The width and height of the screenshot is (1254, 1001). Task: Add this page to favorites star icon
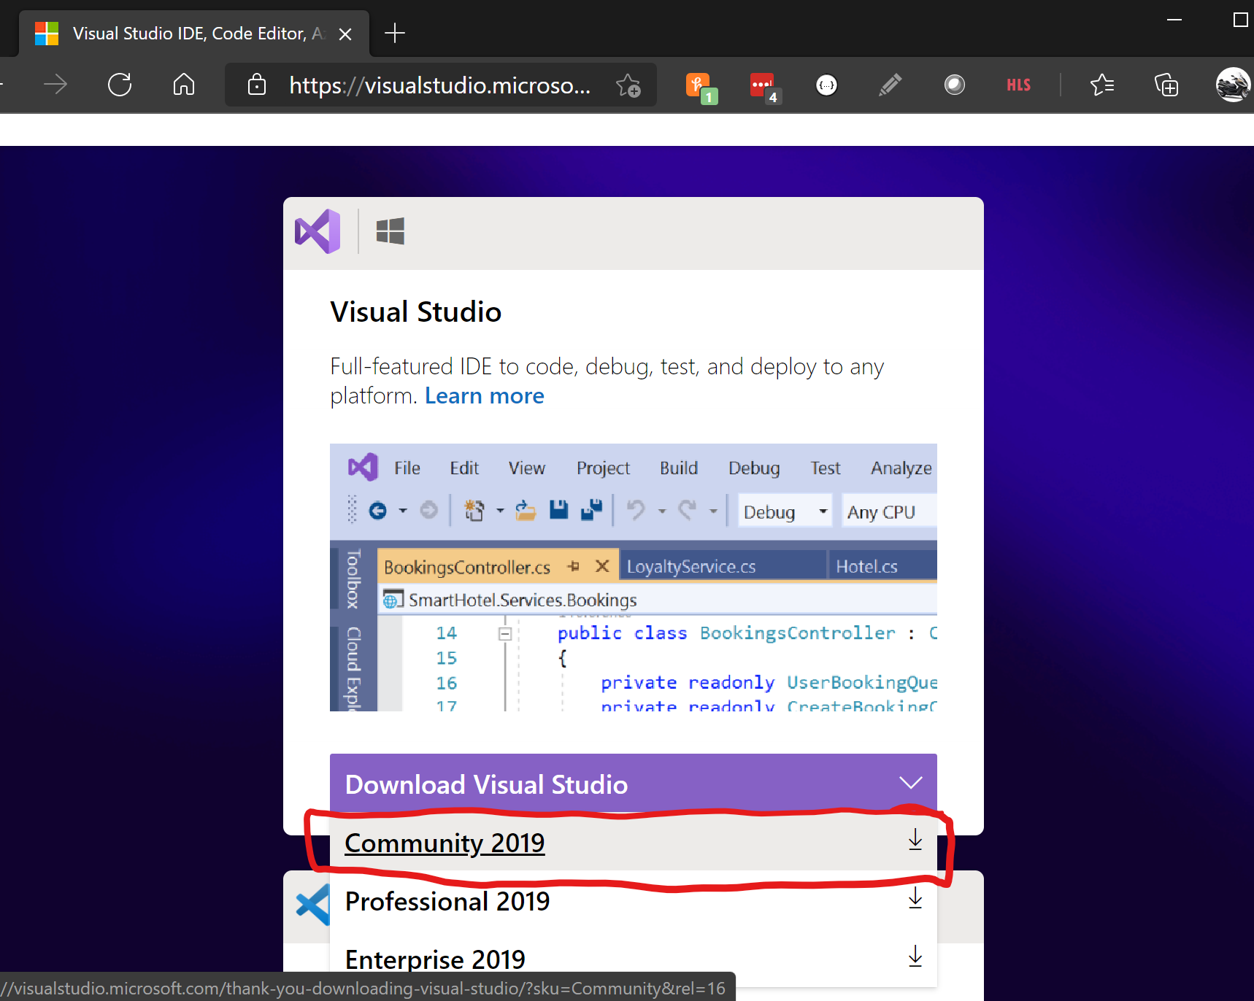[x=628, y=85]
